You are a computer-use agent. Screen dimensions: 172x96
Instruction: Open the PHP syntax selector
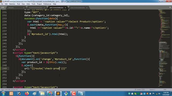pyautogui.click(x=165, y=90)
